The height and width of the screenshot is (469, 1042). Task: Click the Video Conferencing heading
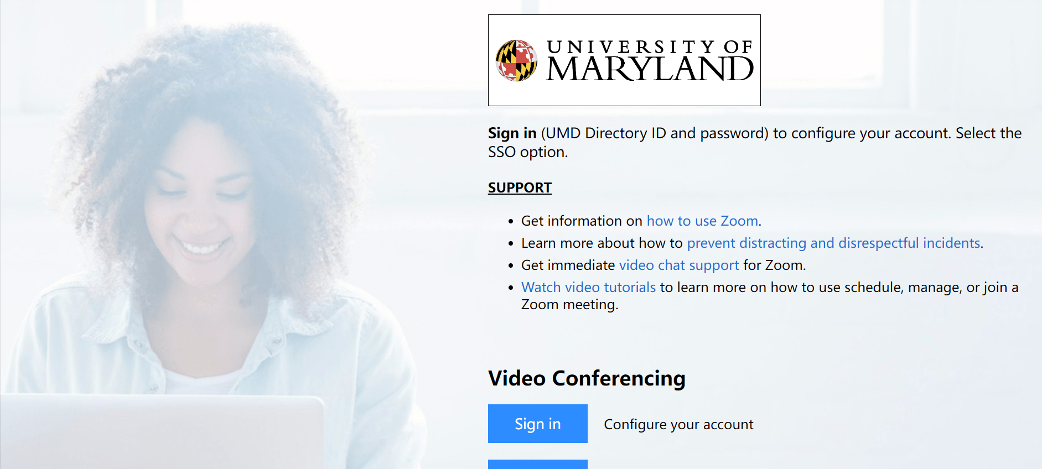[587, 378]
